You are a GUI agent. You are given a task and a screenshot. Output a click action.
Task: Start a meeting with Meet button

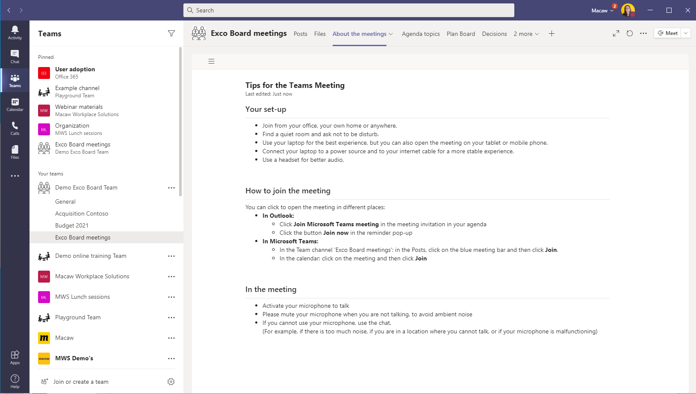(x=668, y=33)
